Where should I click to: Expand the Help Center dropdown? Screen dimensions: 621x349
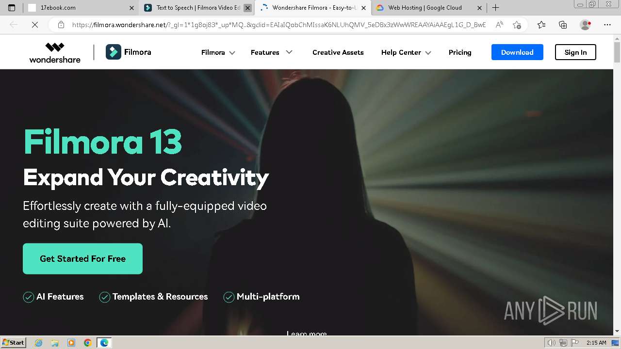pos(406,52)
